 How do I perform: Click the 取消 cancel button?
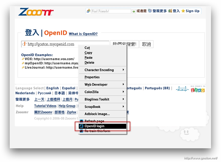tap(146, 44)
